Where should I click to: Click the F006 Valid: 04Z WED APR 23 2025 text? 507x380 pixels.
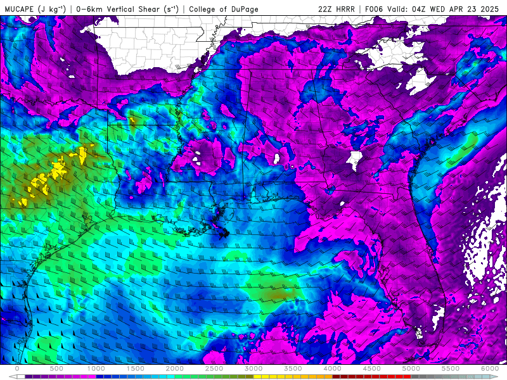(x=432, y=9)
